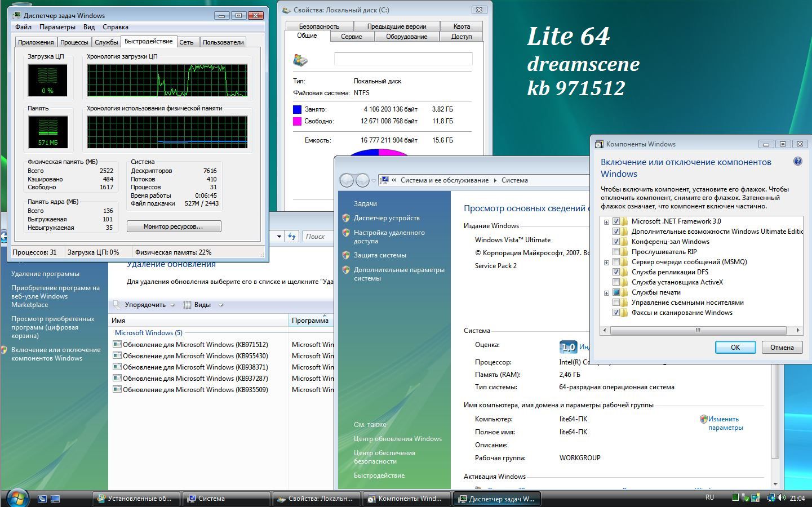Image resolution: width=812 pixels, height=507 pixels.
Task: Click the KB955430 update row icon
Action: [117, 355]
